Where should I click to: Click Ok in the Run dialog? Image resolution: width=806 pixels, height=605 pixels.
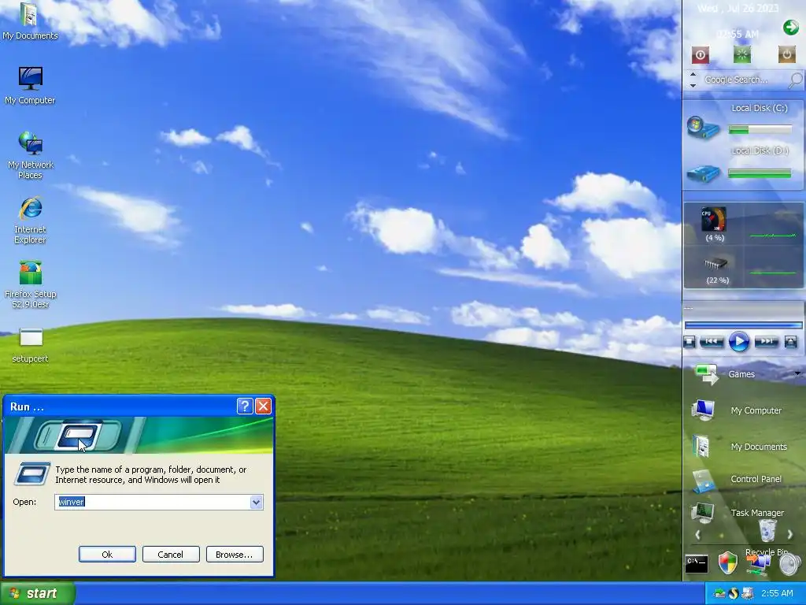pyautogui.click(x=107, y=554)
